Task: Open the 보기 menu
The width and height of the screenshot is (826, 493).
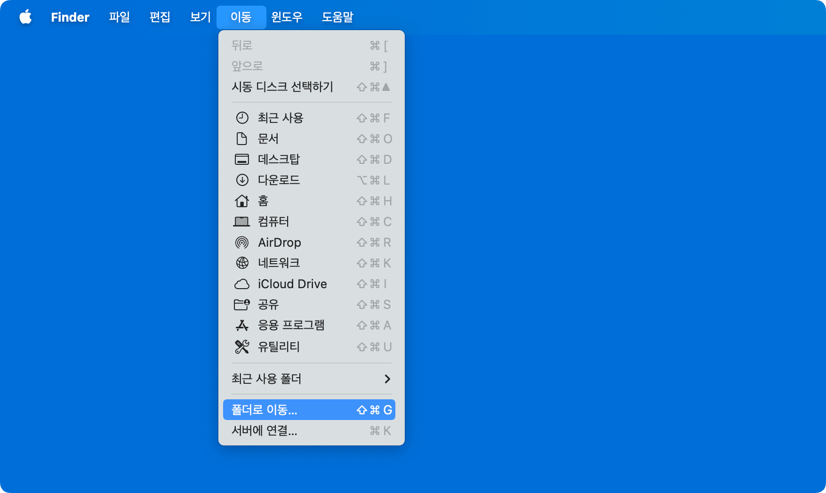Action: pos(200,17)
